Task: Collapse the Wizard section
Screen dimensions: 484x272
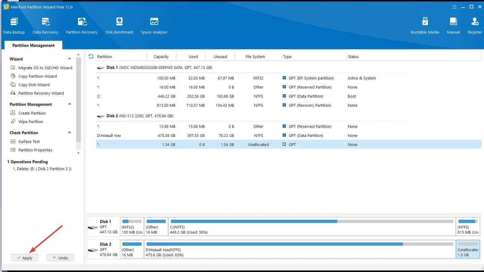Action: tap(70, 59)
